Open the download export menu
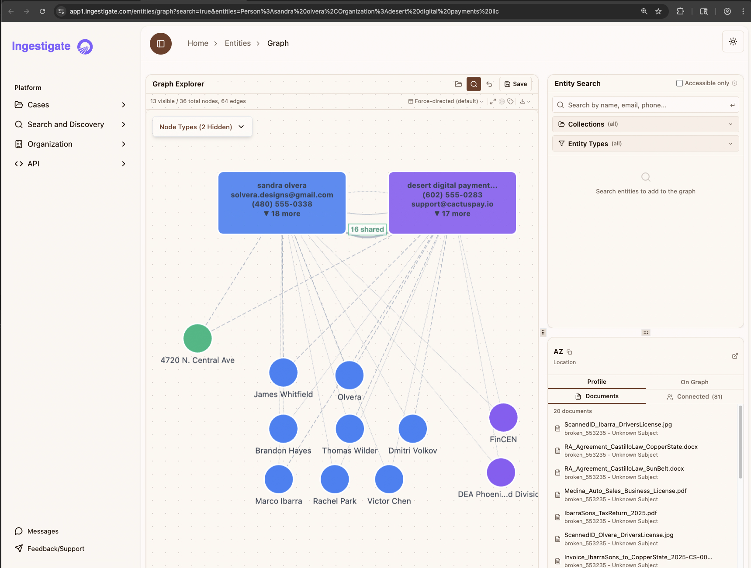 click(525, 101)
